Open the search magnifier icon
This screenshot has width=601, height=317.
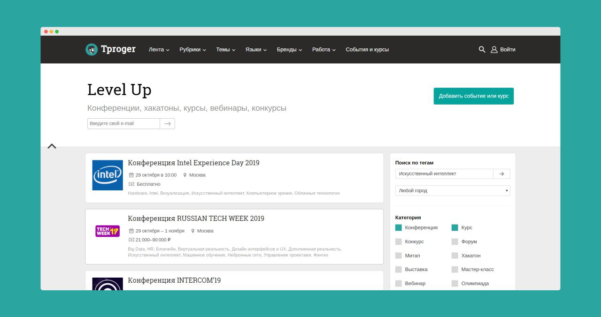(x=482, y=49)
